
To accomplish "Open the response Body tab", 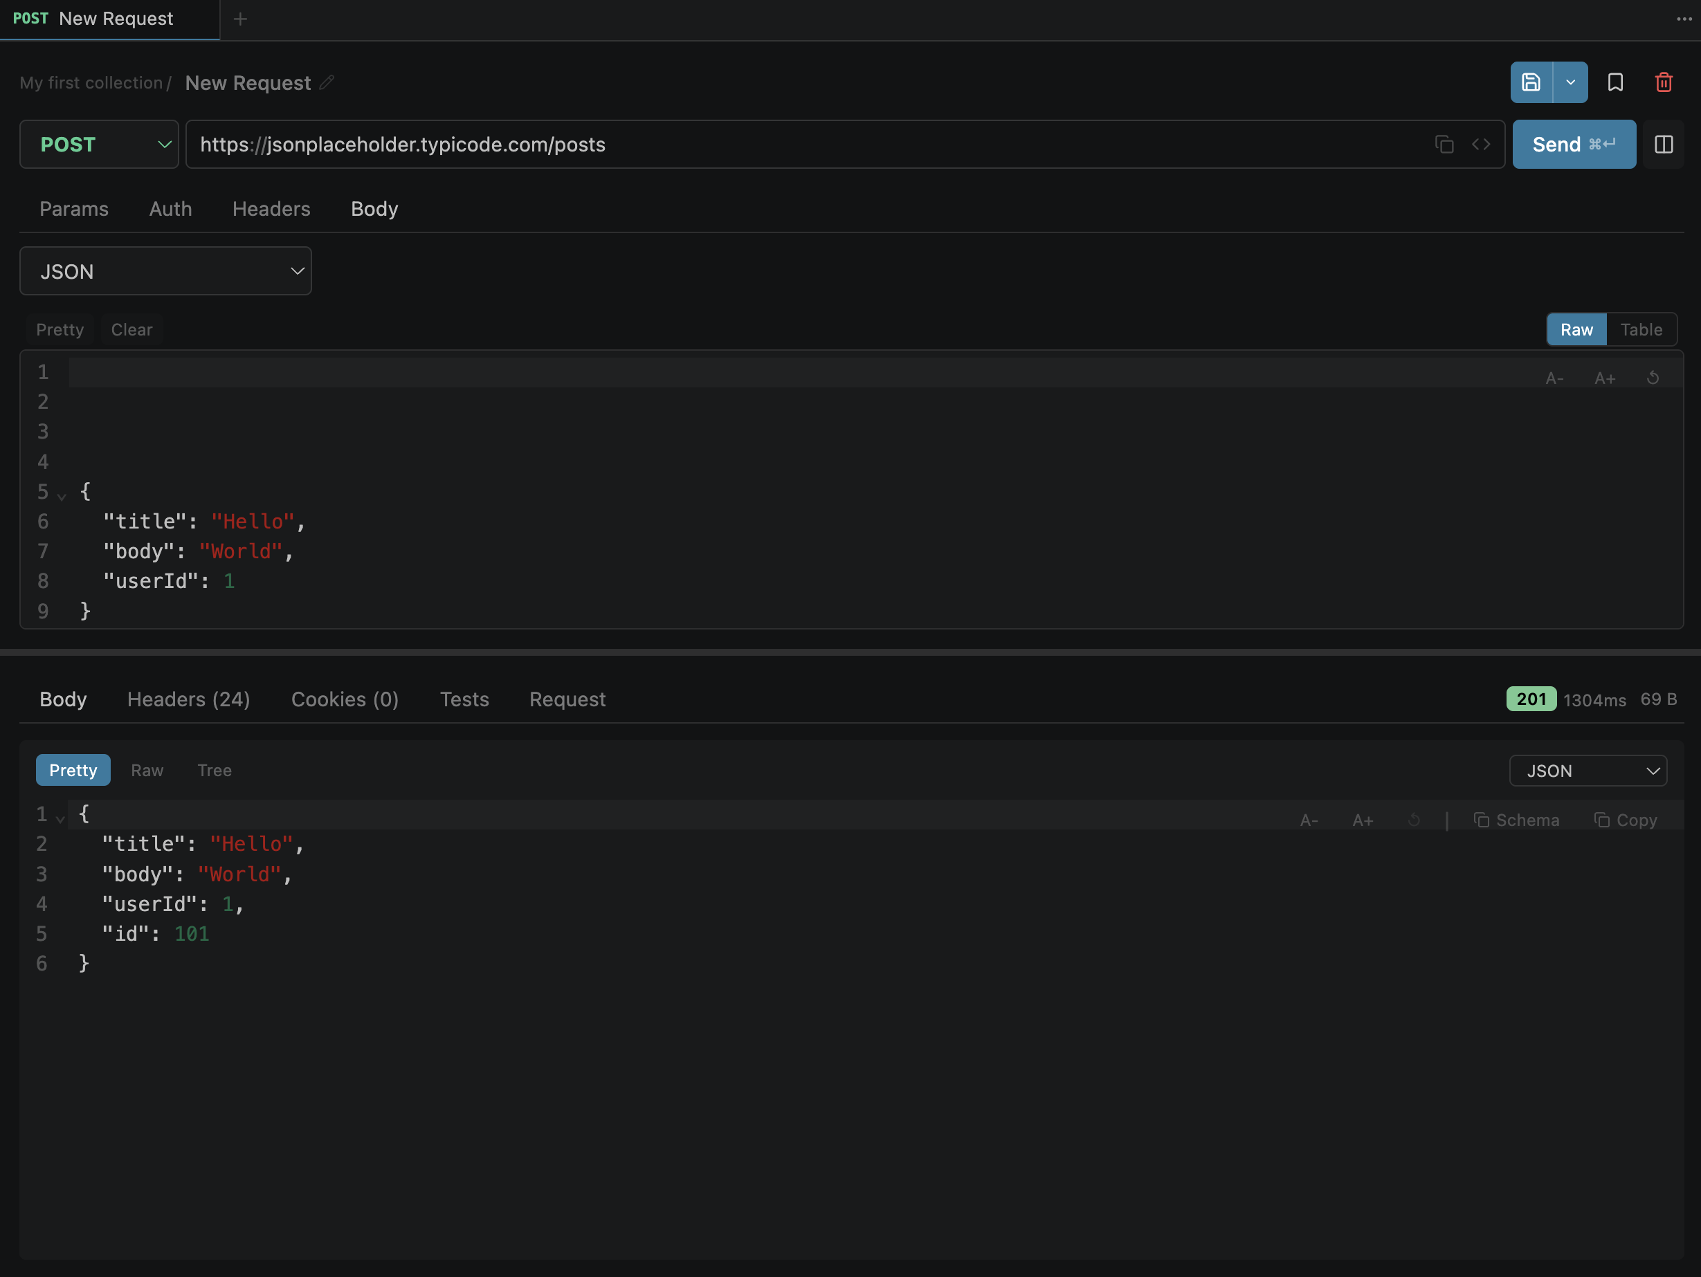I will [x=63, y=699].
